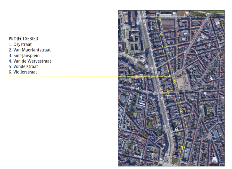Select the '5. Vondelstraat' list entry

click(23, 66)
